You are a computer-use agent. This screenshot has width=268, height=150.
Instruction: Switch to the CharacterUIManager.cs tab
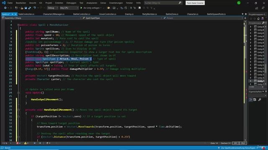pyautogui.click(x=54, y=14)
